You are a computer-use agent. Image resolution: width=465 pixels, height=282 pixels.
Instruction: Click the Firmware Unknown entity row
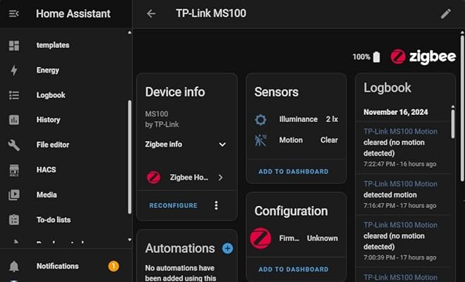[296, 238]
